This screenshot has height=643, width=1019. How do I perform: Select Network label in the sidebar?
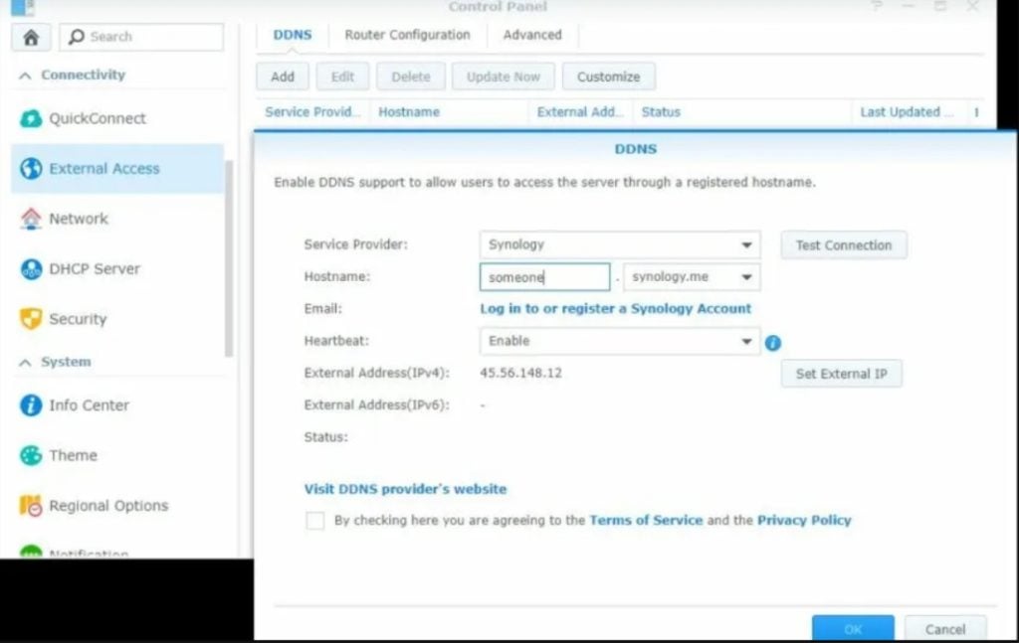79,219
